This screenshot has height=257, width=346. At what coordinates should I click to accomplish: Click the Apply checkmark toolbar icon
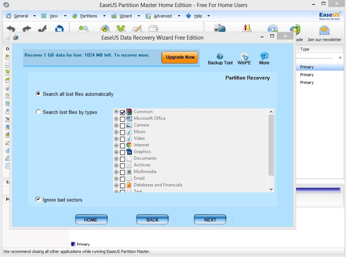(x=42, y=29)
